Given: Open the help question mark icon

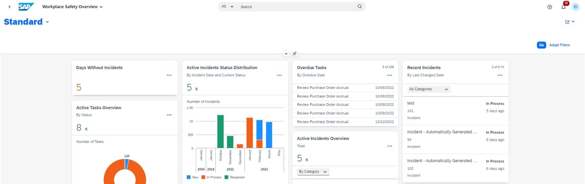Looking at the screenshot, I should pyautogui.click(x=550, y=7).
